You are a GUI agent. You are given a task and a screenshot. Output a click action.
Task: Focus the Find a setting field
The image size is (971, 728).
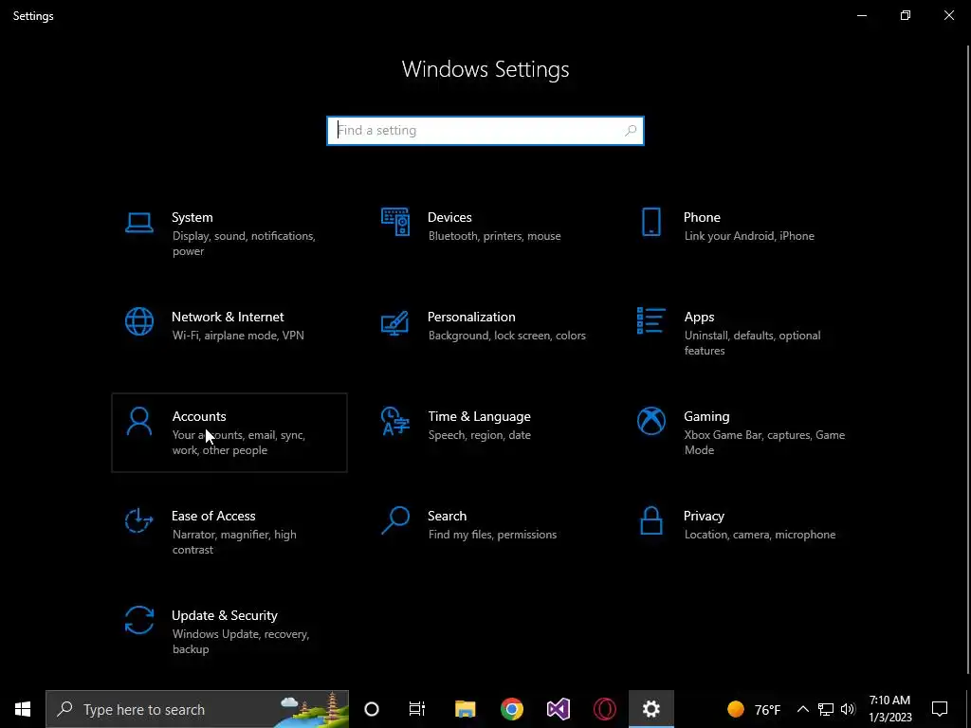485,131
